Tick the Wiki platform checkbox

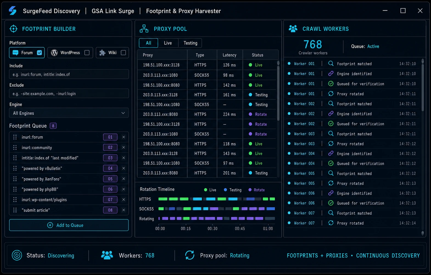pyautogui.click(x=123, y=52)
